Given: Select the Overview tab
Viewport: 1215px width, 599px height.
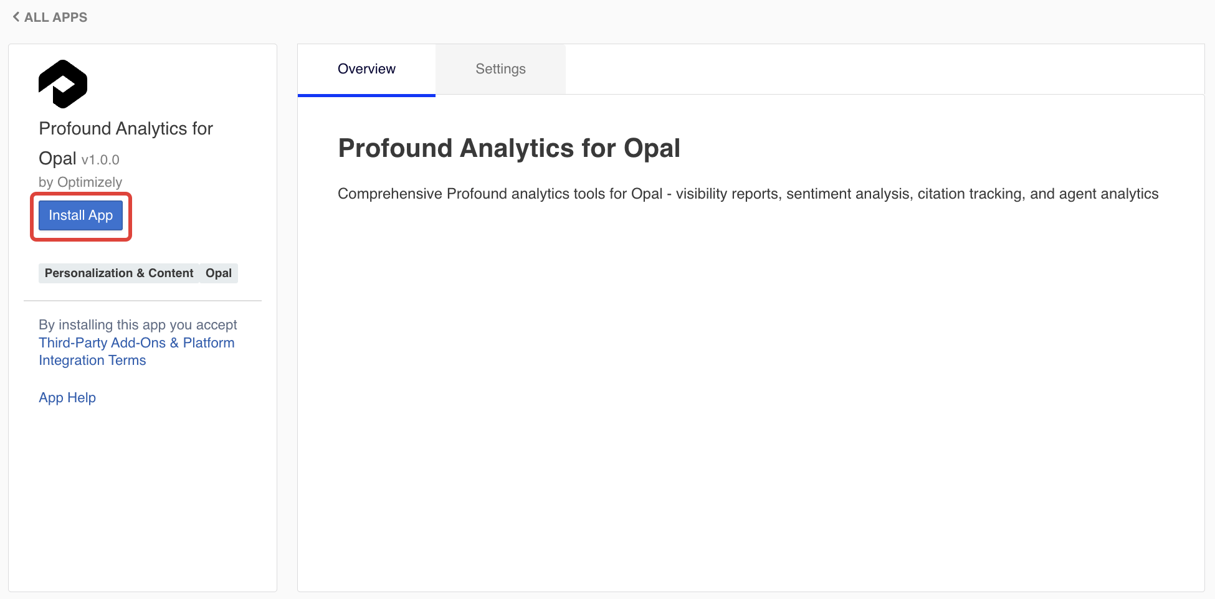Looking at the screenshot, I should [x=366, y=69].
